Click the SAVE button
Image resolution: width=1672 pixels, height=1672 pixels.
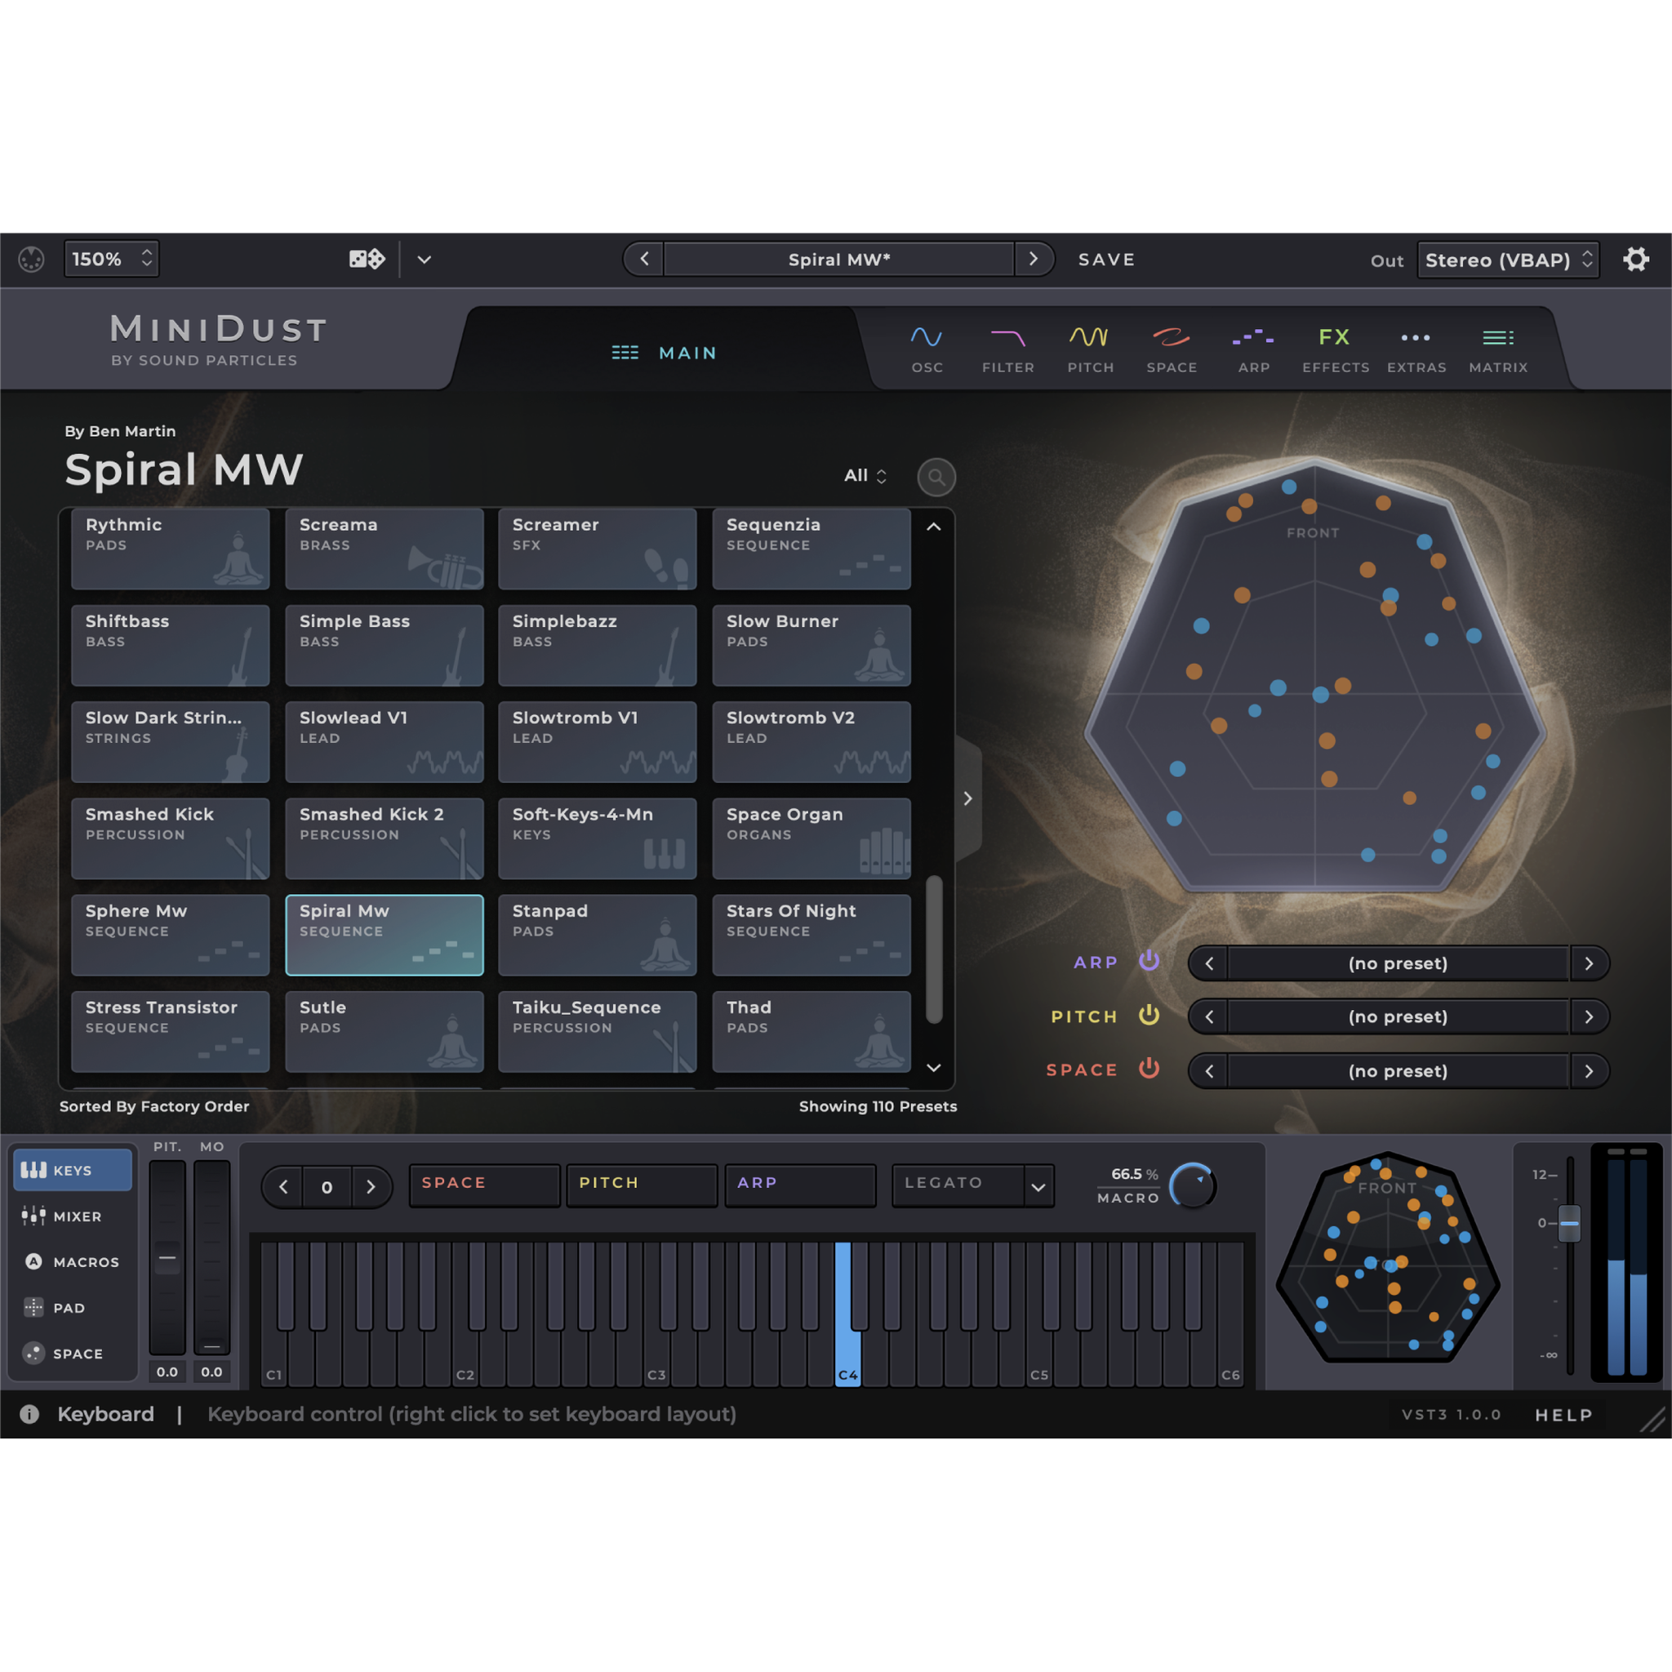click(x=1107, y=260)
